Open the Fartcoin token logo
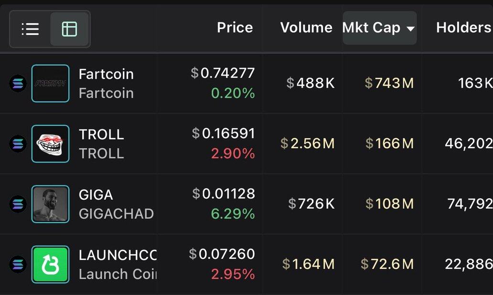The image size is (493, 295). (x=50, y=83)
